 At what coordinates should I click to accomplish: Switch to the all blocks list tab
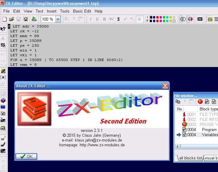click(x=190, y=158)
